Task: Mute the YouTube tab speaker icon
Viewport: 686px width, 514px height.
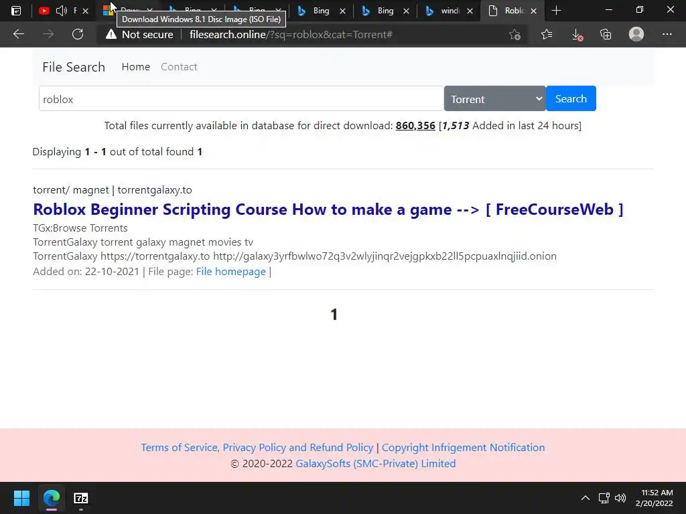Action: pos(62,11)
